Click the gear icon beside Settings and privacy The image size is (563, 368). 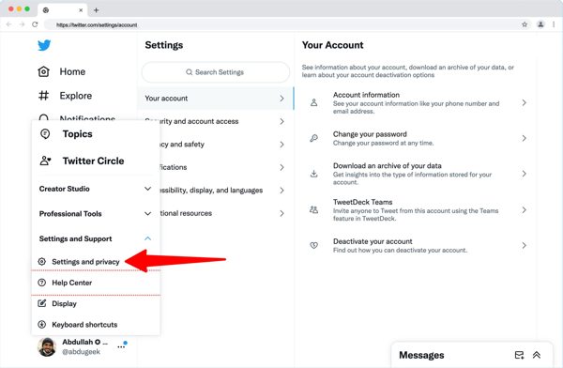click(x=42, y=262)
